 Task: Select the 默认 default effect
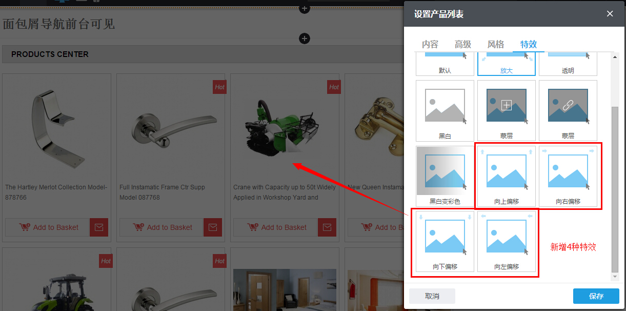(x=445, y=64)
